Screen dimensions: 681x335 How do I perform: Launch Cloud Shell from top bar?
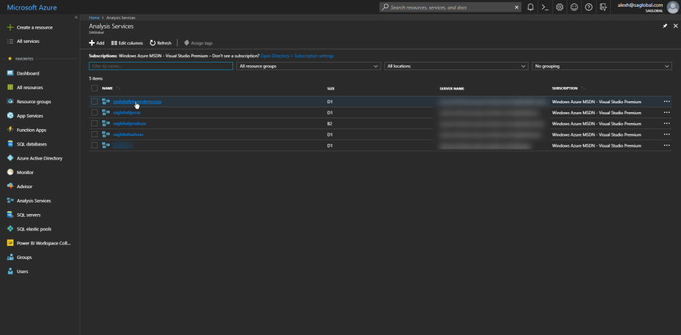point(545,7)
